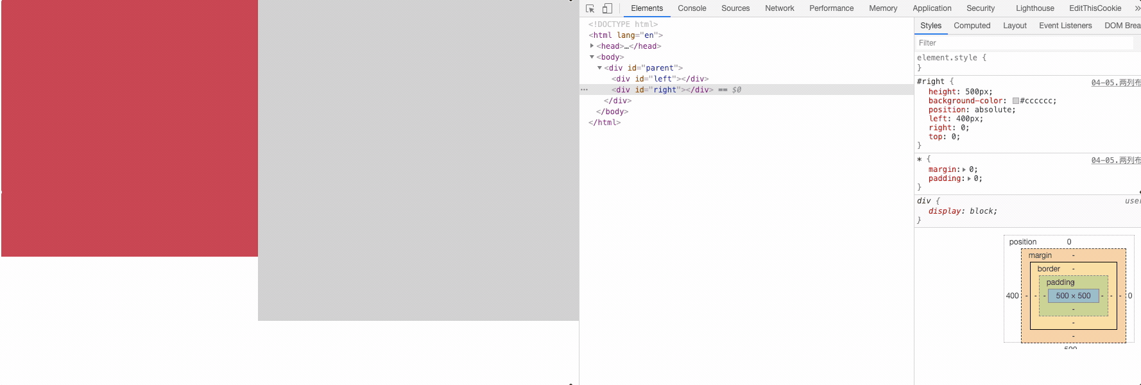Screen dimensions: 1141x385
Task: Switch to the Computed styles tab
Action: point(972,26)
